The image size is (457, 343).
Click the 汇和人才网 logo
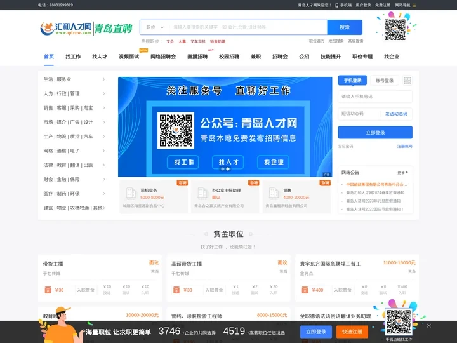click(86, 29)
